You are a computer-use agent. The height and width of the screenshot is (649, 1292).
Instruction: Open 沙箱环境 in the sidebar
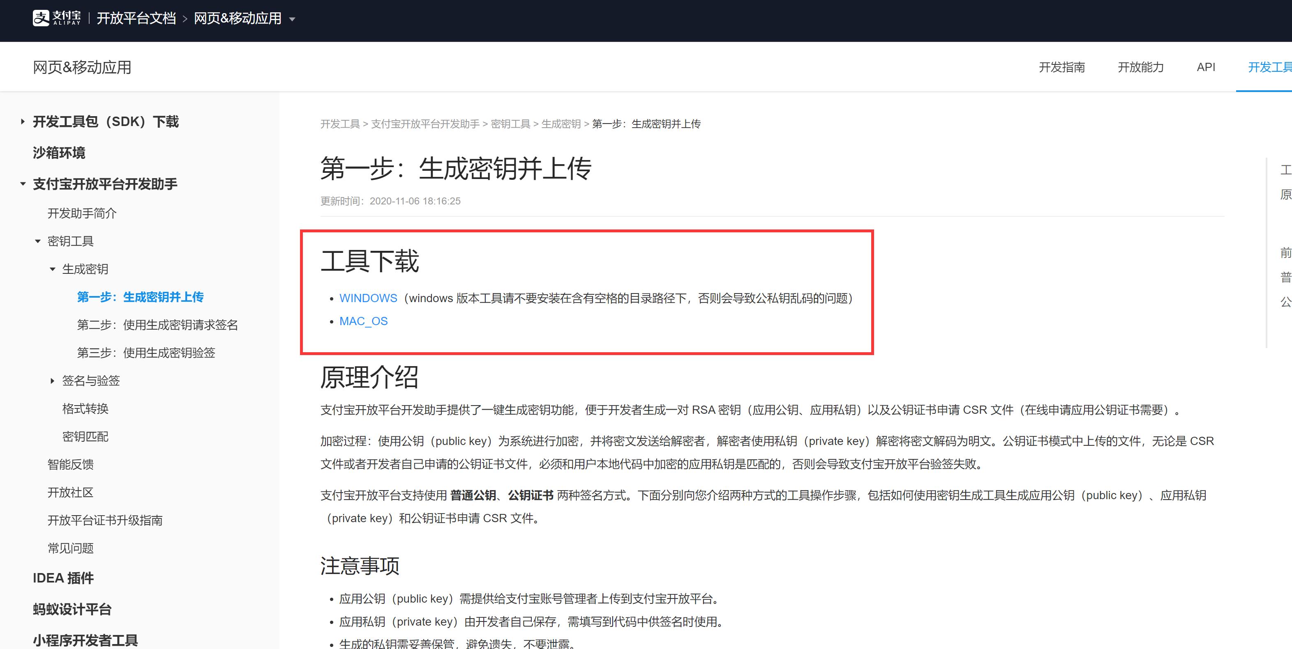[59, 153]
